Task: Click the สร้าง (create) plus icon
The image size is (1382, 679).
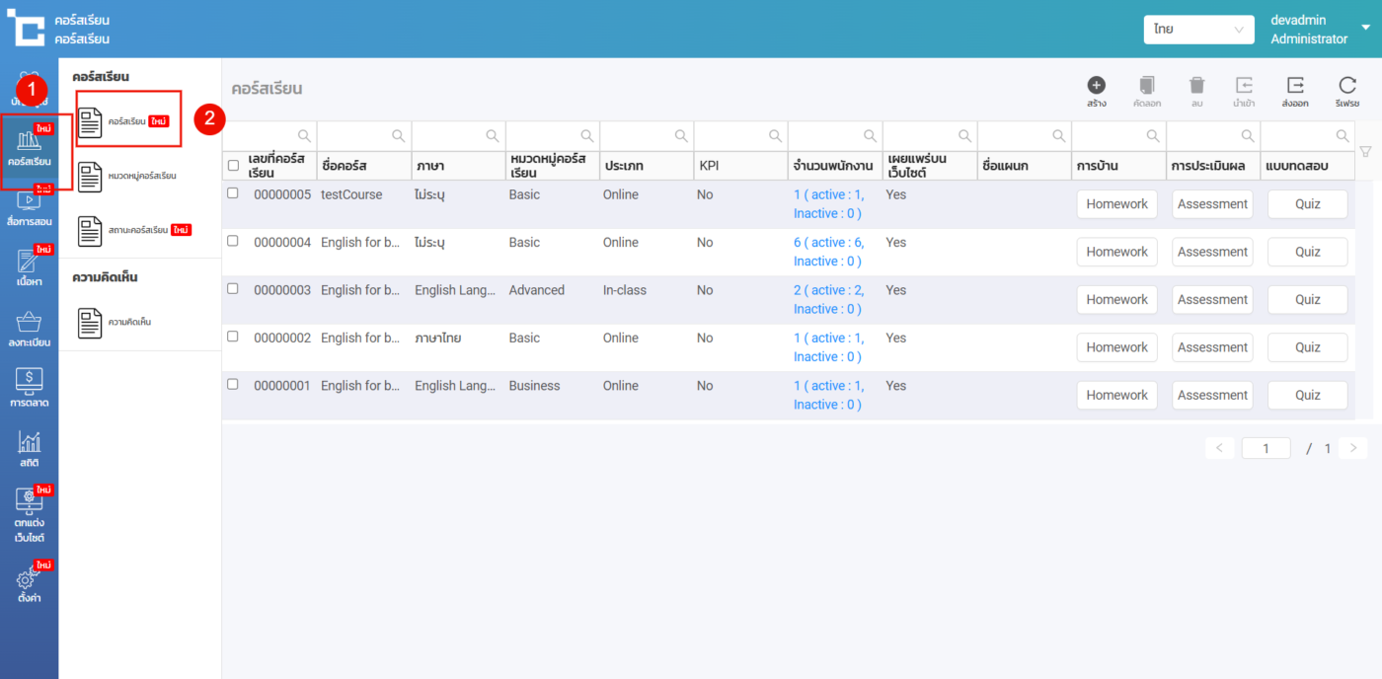Action: [1096, 86]
